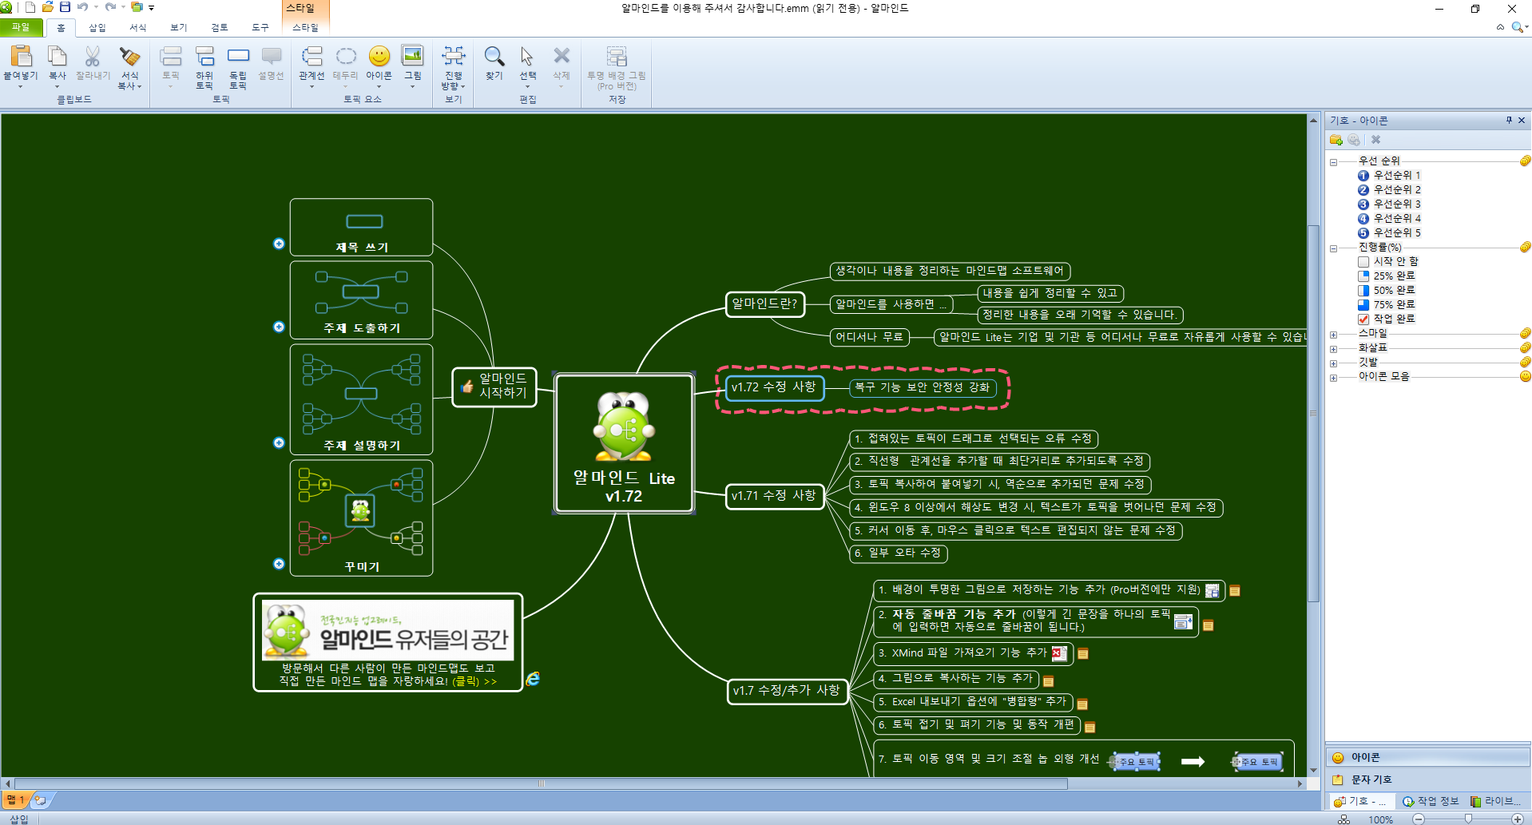Open the 찾기 magnifier search tool

click(x=494, y=56)
